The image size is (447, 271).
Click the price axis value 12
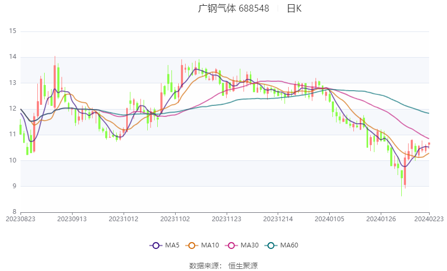click(x=13, y=109)
